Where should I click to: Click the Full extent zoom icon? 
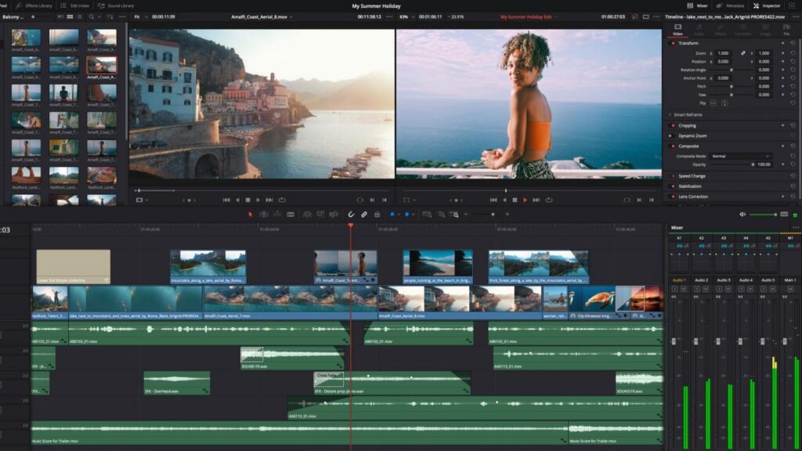point(427,215)
